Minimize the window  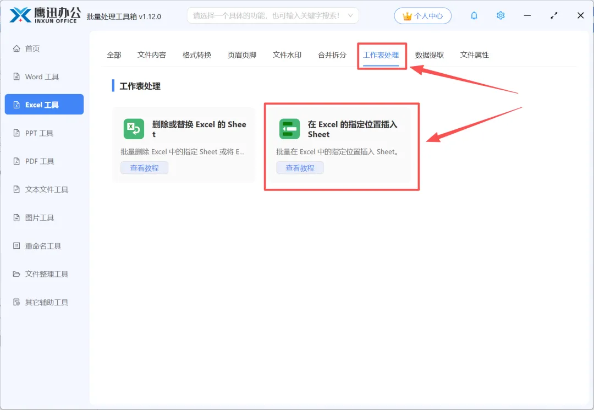pos(527,15)
